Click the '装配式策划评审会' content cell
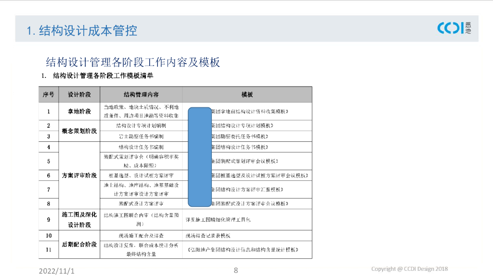The width and height of the screenshot is (493, 277). (x=141, y=161)
